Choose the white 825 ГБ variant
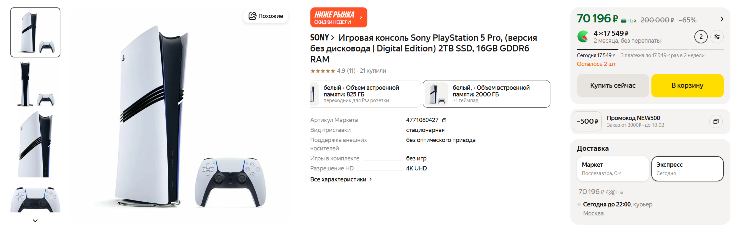The width and height of the screenshot is (732, 225). (x=365, y=94)
